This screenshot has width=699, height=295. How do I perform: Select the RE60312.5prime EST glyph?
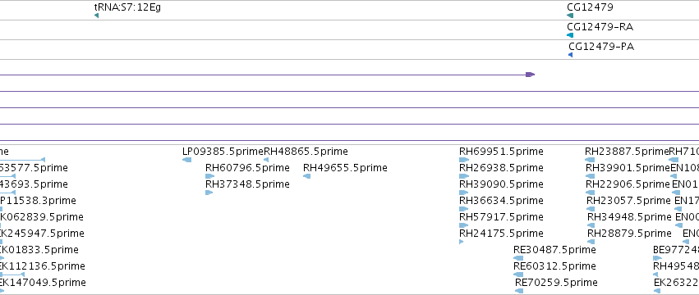coord(518,275)
